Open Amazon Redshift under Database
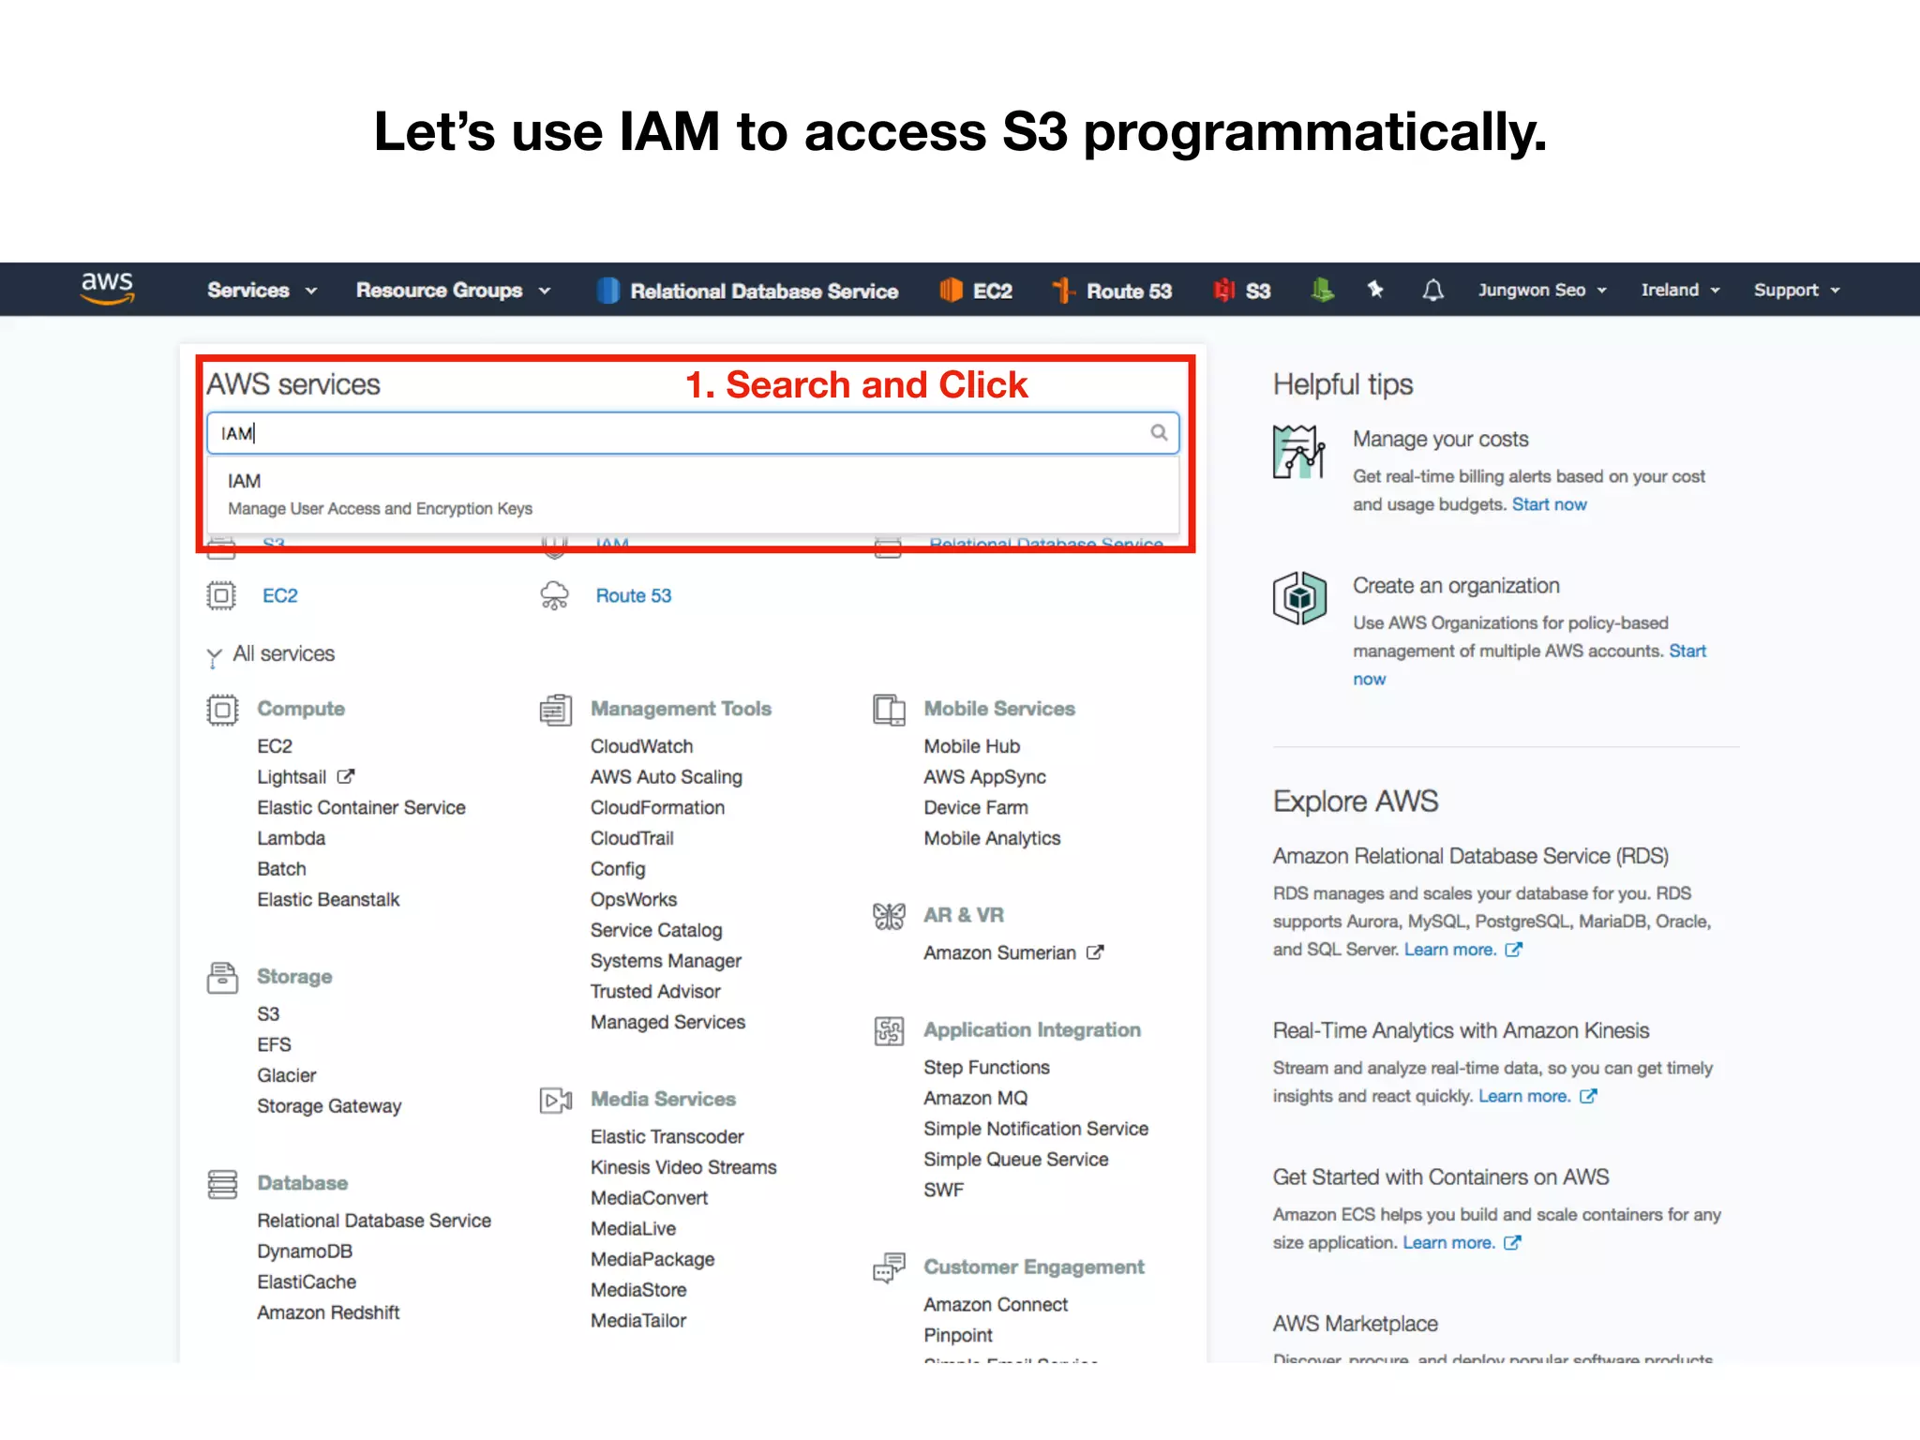Image resolution: width=1920 pixels, height=1440 pixels. click(x=328, y=1312)
